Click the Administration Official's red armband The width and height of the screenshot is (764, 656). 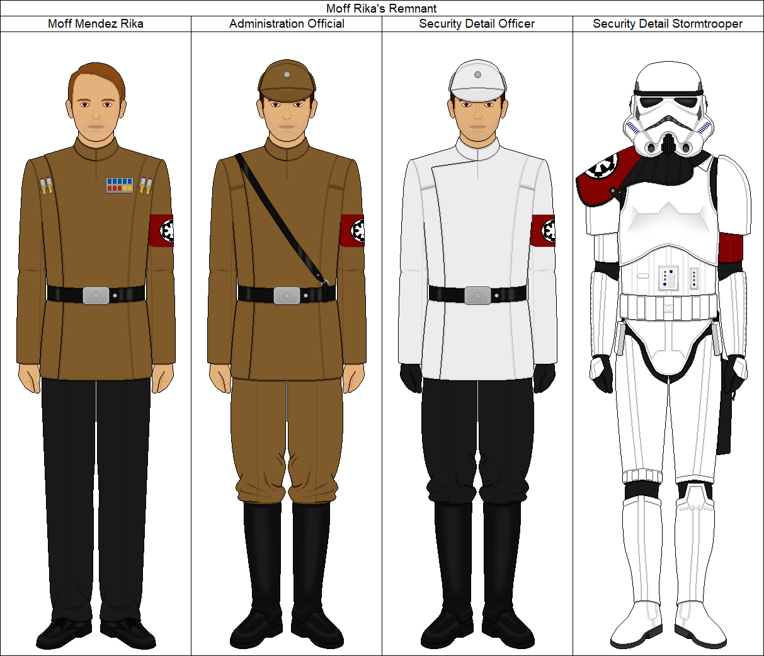coord(352,230)
